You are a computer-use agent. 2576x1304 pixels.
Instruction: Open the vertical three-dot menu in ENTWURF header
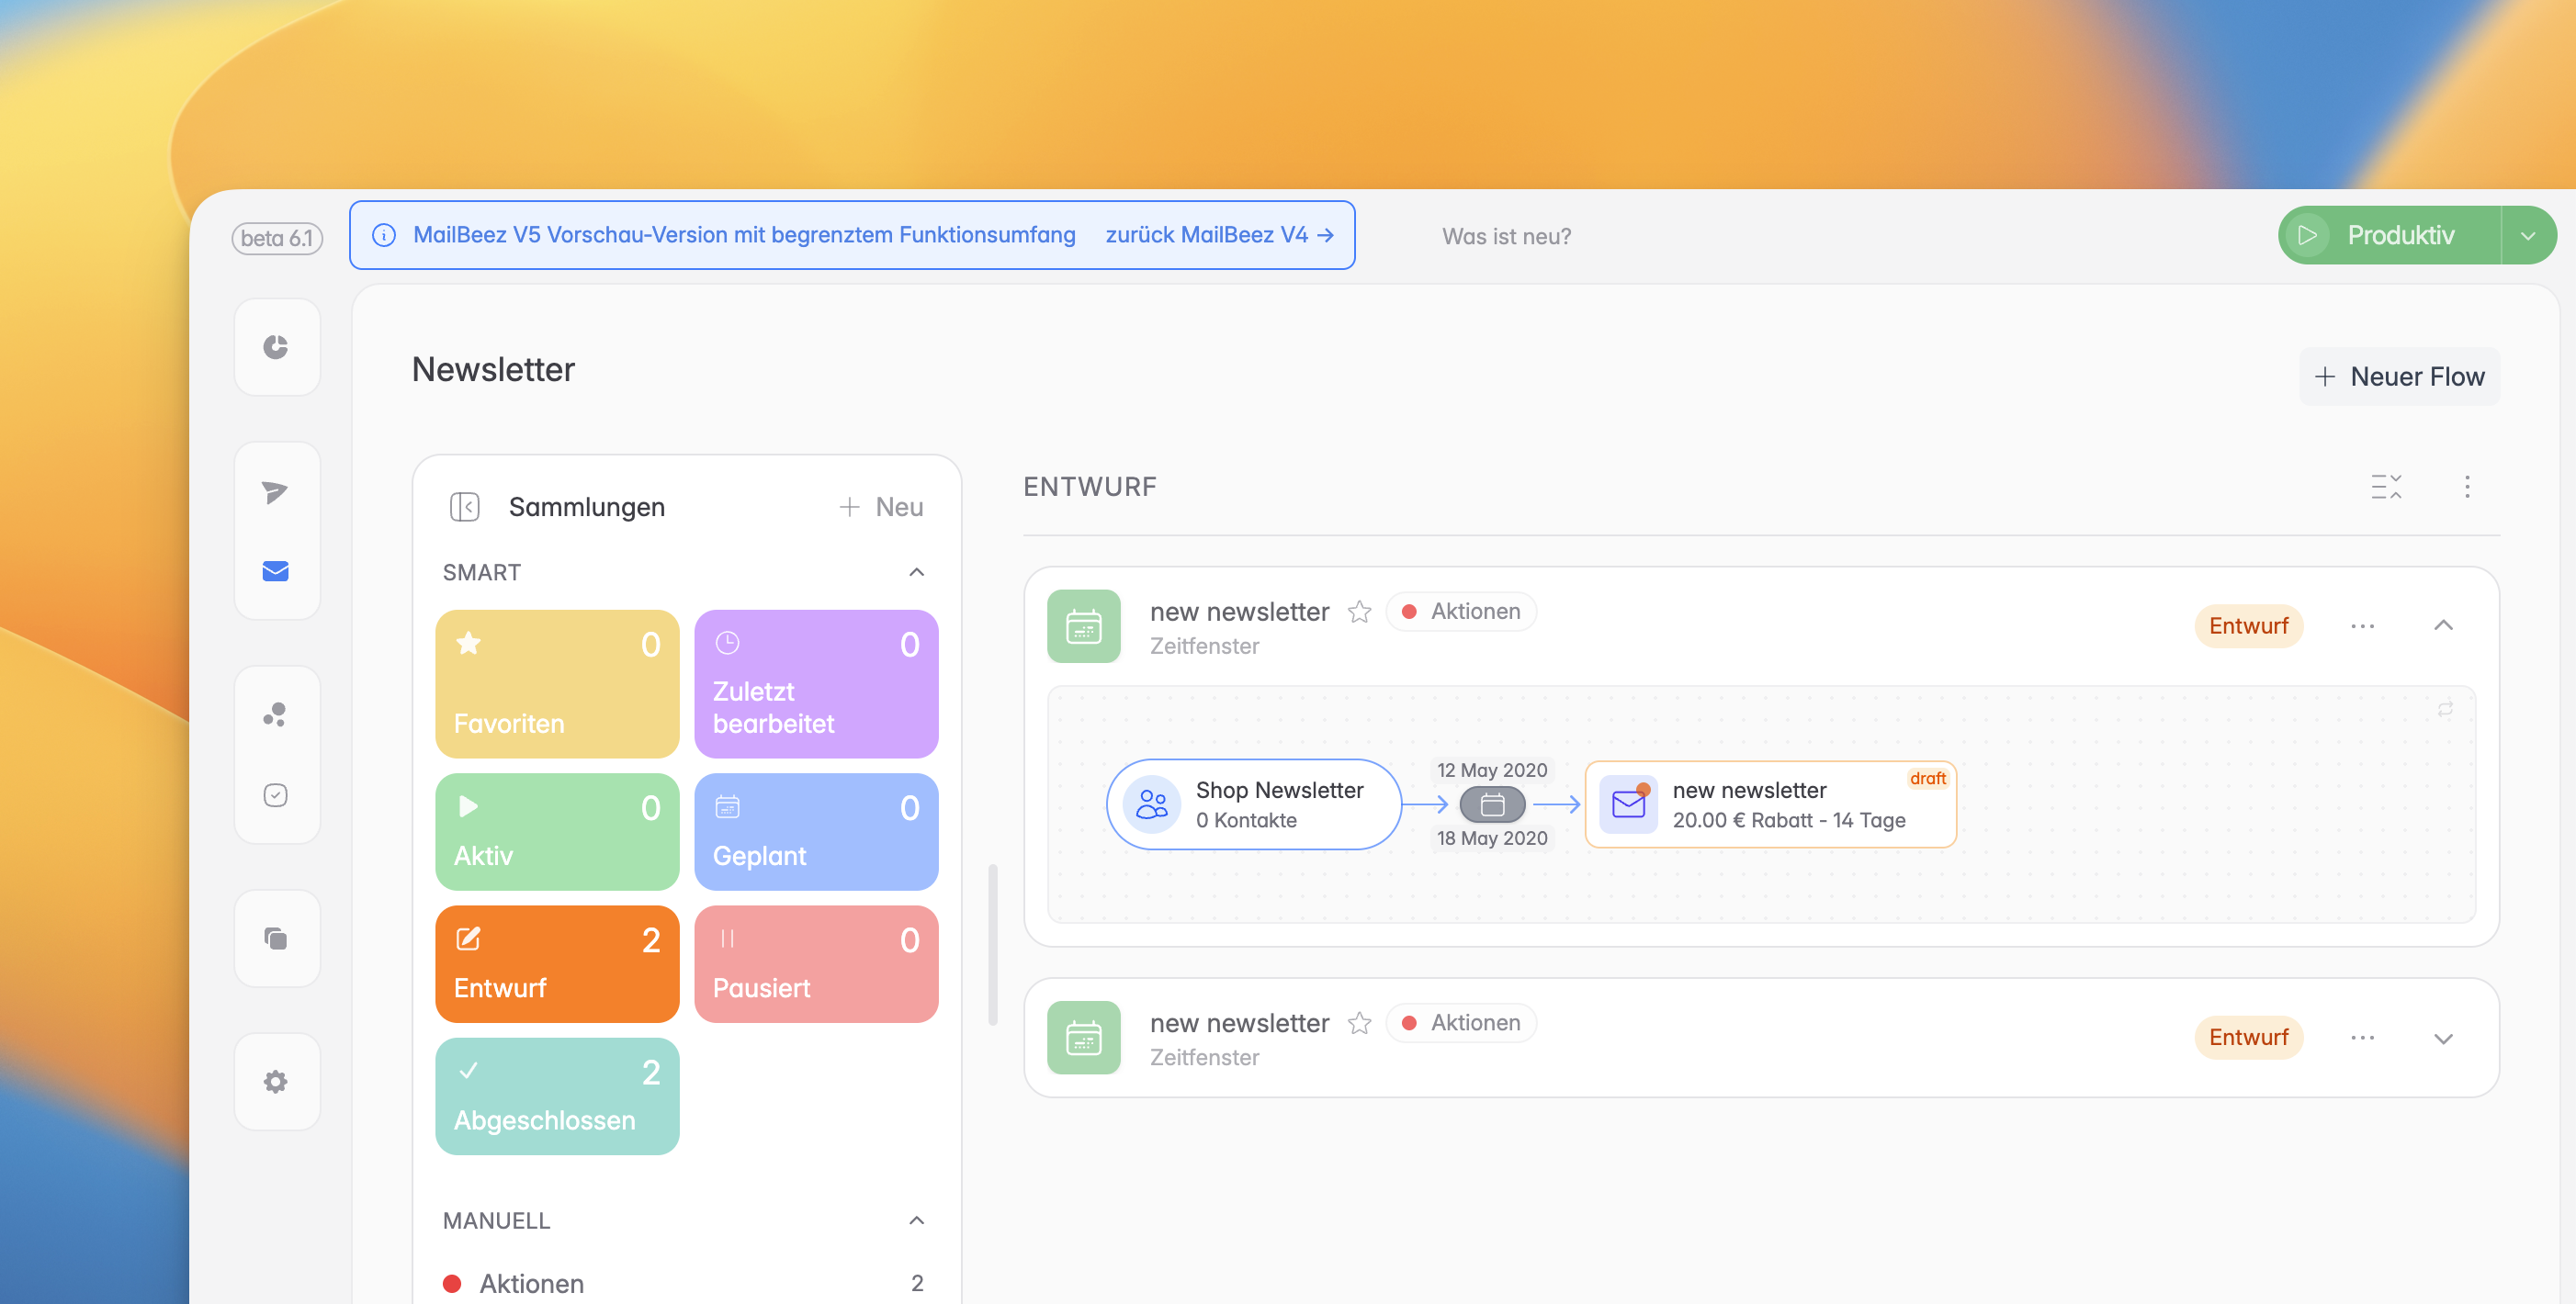(x=2466, y=487)
